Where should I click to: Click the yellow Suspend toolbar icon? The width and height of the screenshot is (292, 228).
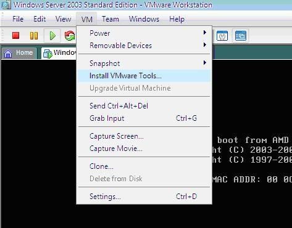(x=34, y=36)
